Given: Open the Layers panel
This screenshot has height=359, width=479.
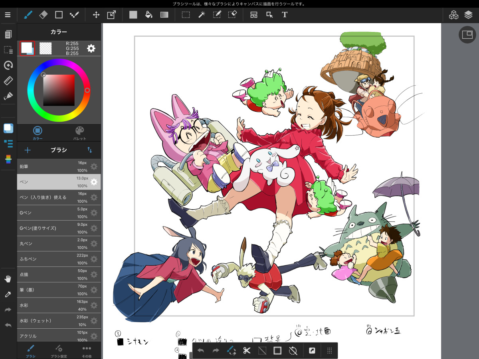Looking at the screenshot, I should point(469,15).
